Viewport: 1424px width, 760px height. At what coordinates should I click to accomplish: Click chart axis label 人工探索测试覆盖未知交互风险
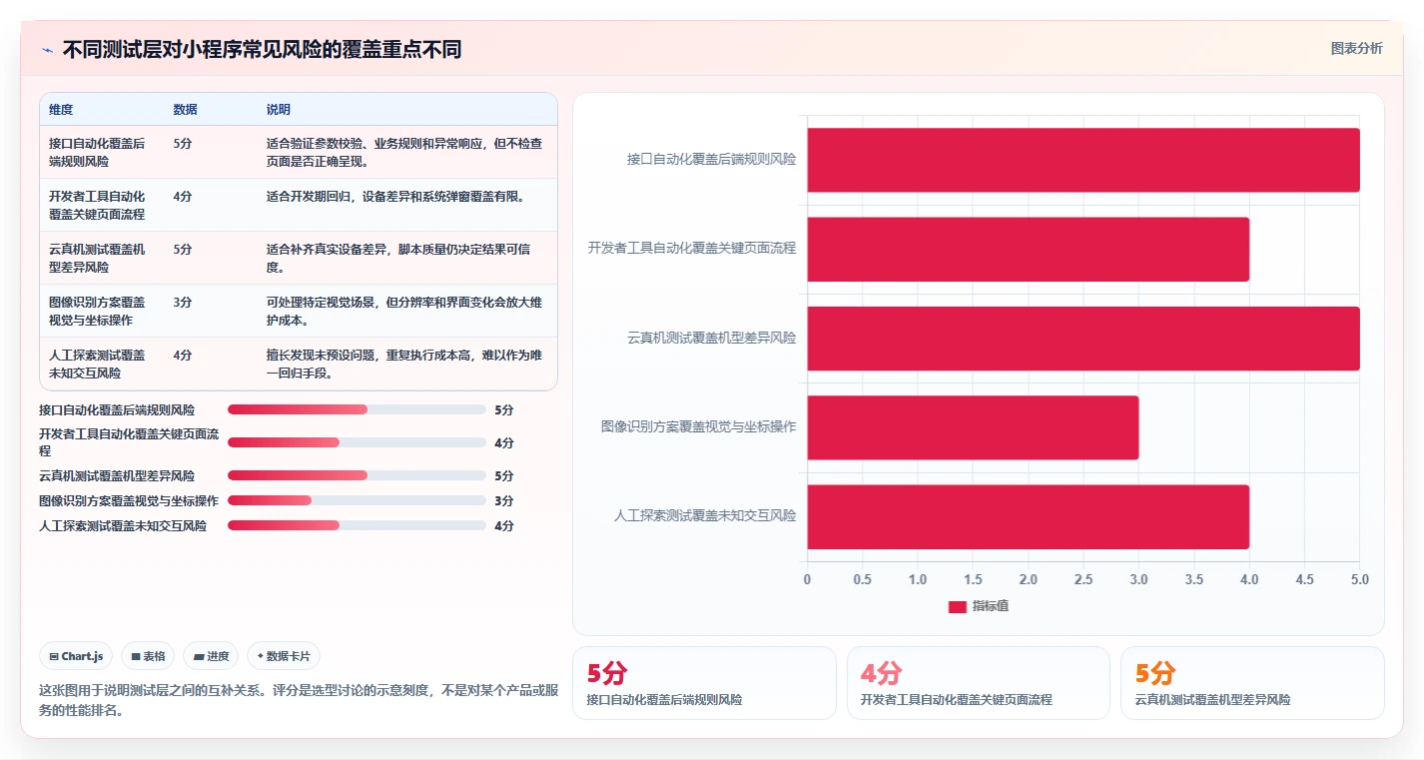coord(705,516)
